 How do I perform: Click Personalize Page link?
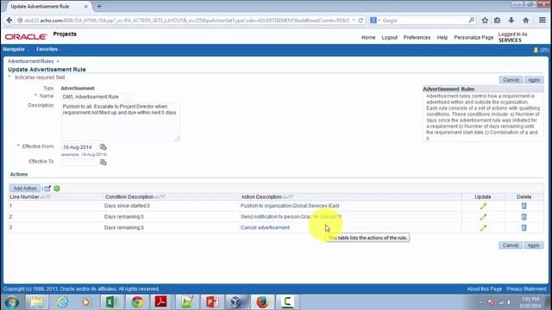click(474, 37)
